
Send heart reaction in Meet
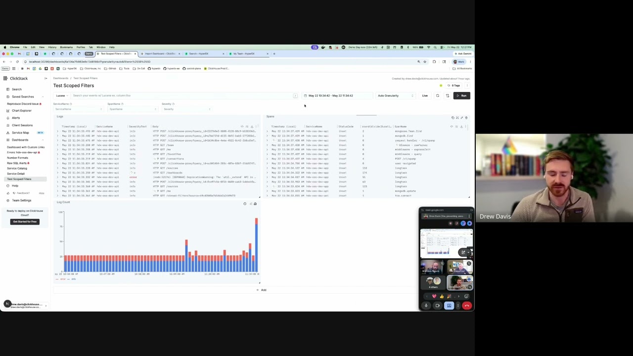434,297
